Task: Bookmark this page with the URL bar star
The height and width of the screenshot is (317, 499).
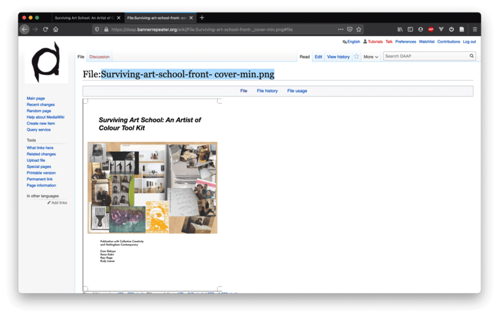Action: (359, 29)
